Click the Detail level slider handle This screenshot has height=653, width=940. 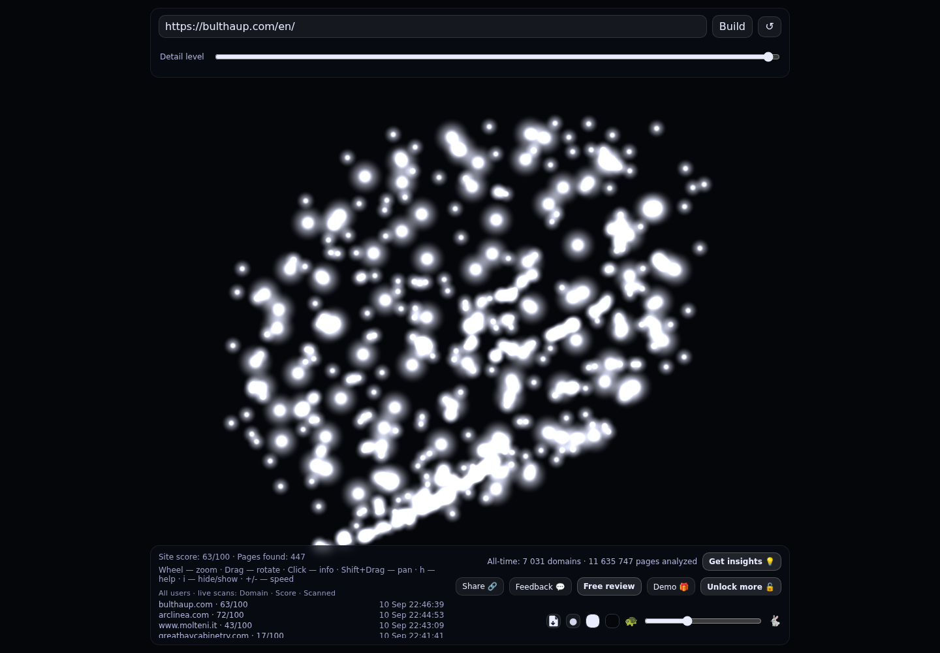click(768, 57)
